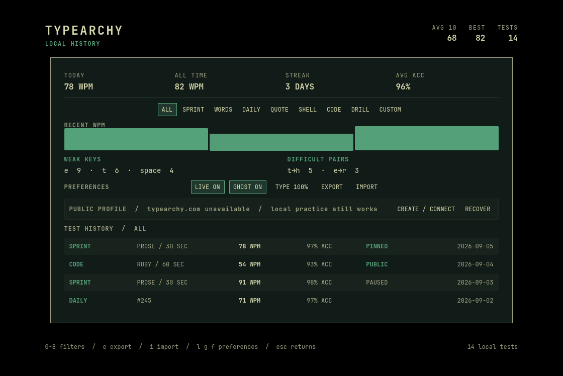Click the LOCAL HISTORY subtitle
Screen dimensions: 563x376
pos(72,44)
